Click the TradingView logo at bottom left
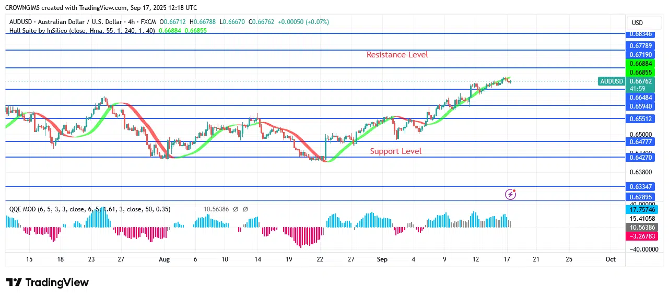The height and width of the screenshot is (298, 669). (48, 282)
